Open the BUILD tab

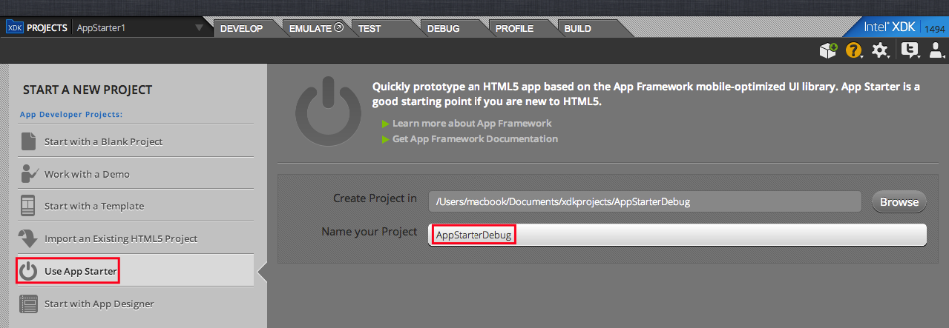[578, 28]
